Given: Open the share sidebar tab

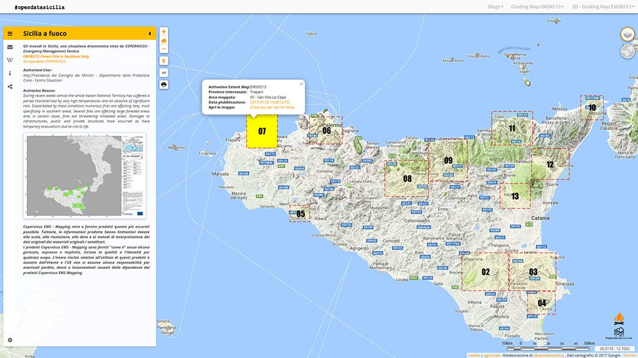Looking at the screenshot, I should [10, 87].
